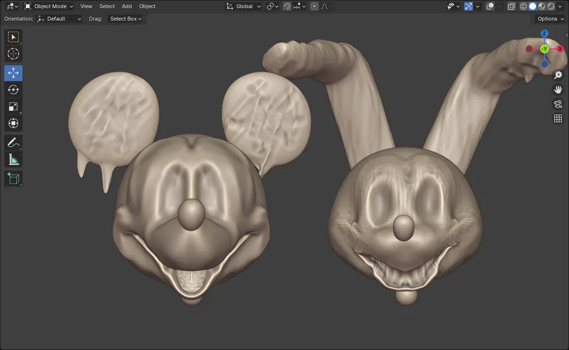Open the View menu

86,6
